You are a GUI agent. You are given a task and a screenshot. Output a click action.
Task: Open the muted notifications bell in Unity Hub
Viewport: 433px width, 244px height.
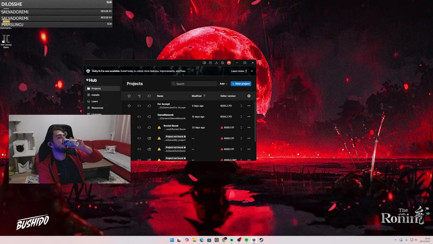pos(223,63)
